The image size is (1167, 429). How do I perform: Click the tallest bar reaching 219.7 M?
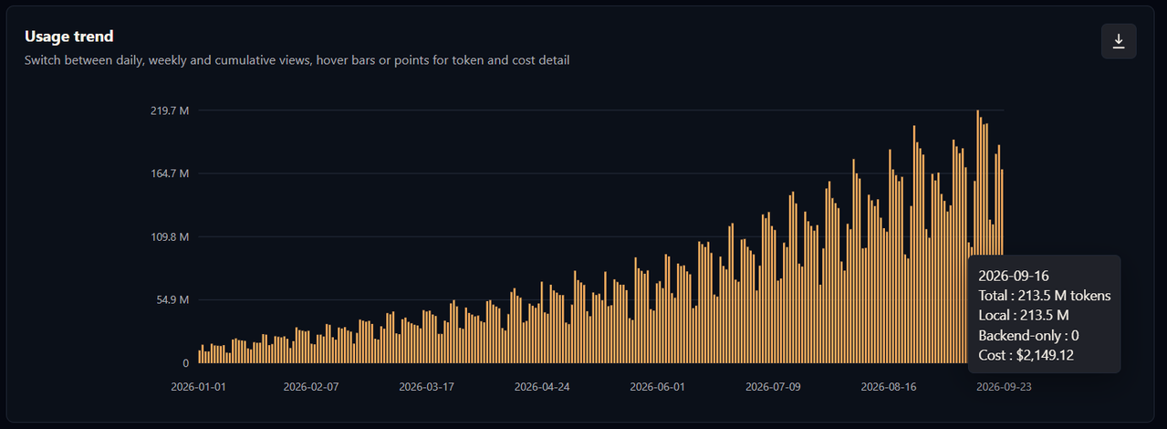click(x=978, y=183)
